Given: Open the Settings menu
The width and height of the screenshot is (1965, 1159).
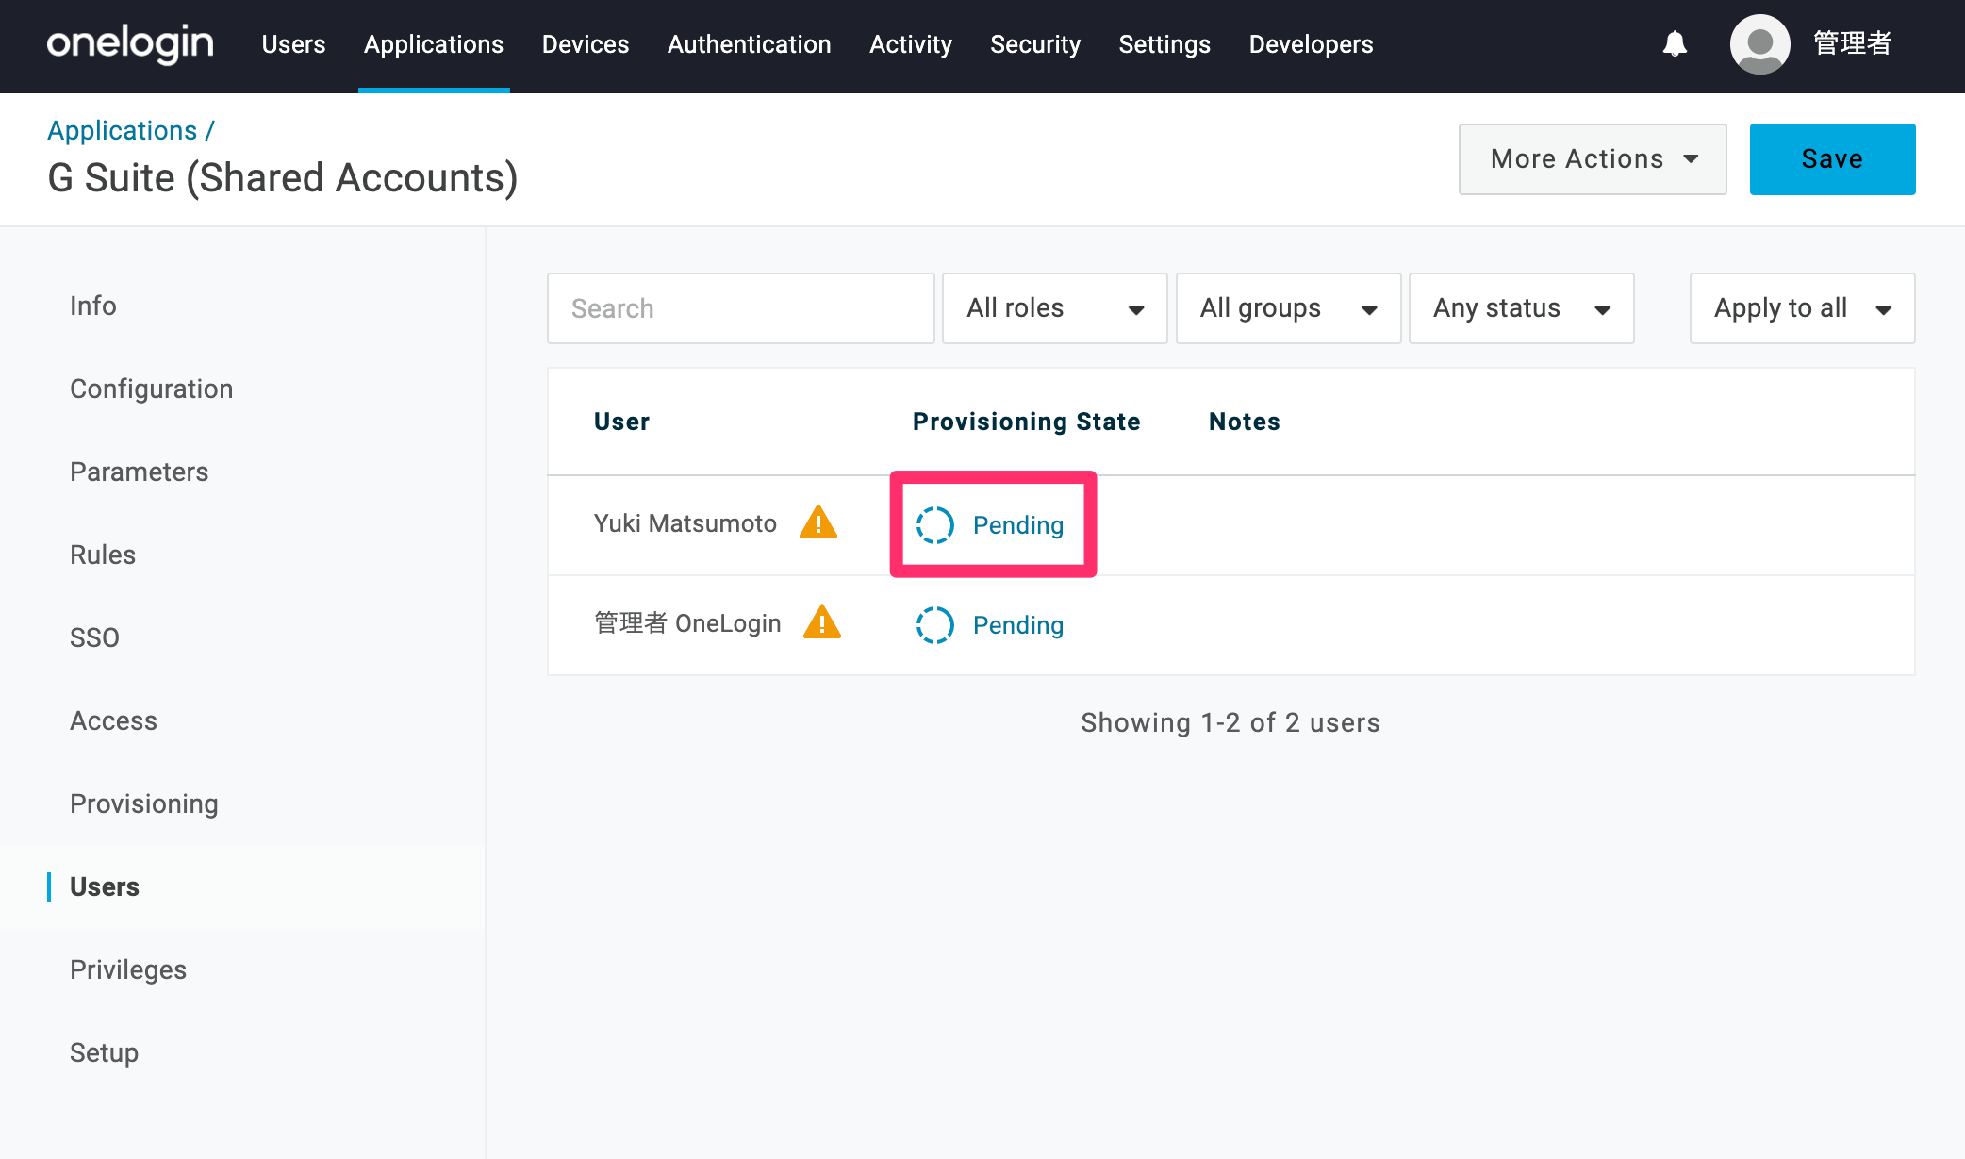Looking at the screenshot, I should 1164,44.
